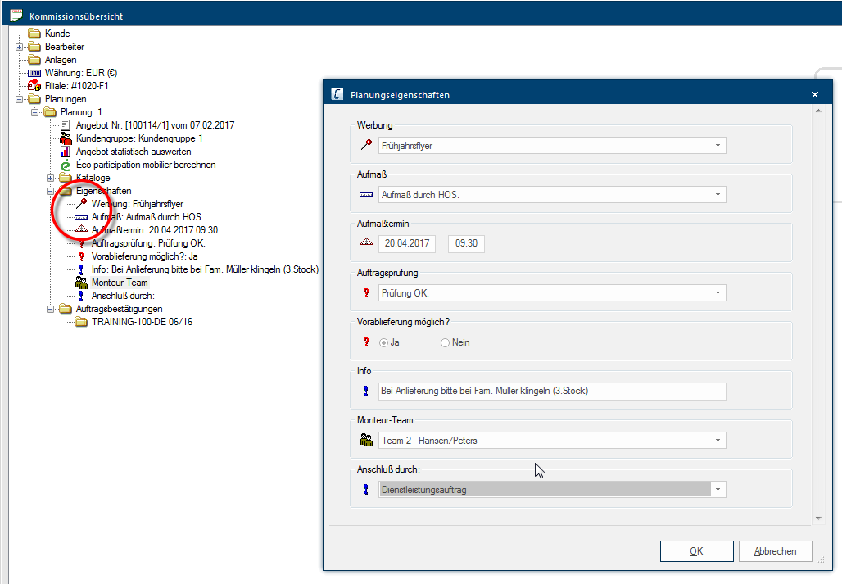Click the Filiale branch icon

34,86
